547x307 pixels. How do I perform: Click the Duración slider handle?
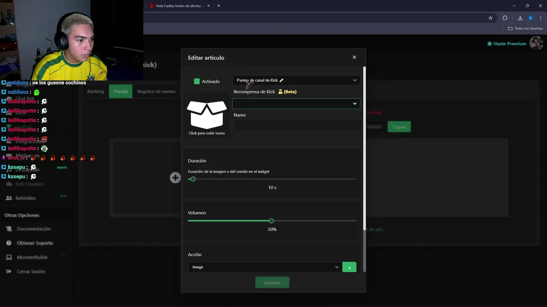coord(193,179)
